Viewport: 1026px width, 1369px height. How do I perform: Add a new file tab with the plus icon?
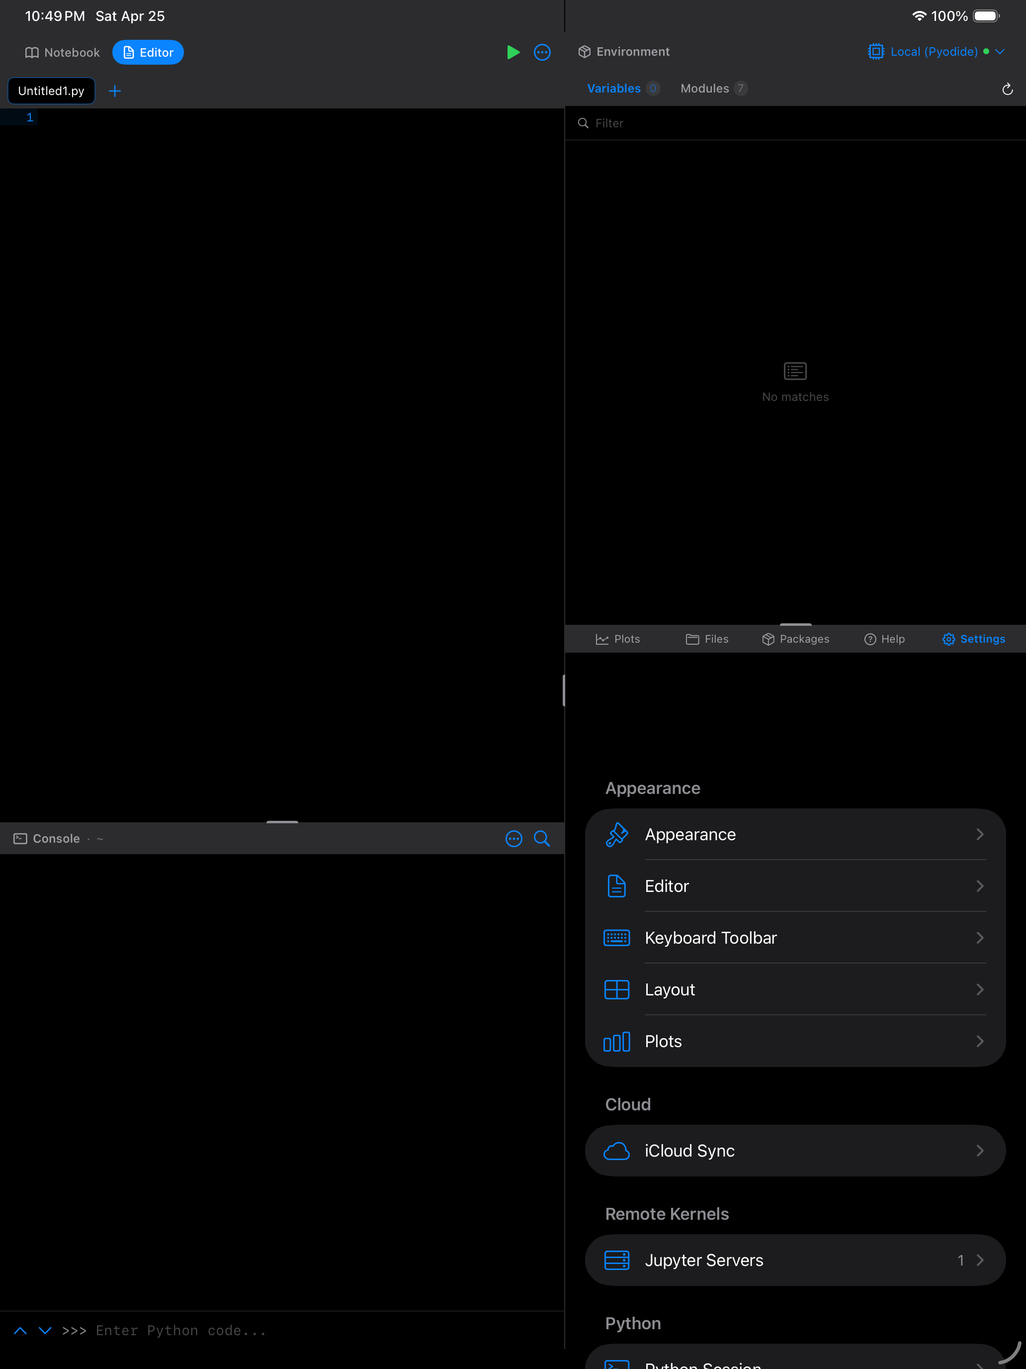[x=114, y=91]
